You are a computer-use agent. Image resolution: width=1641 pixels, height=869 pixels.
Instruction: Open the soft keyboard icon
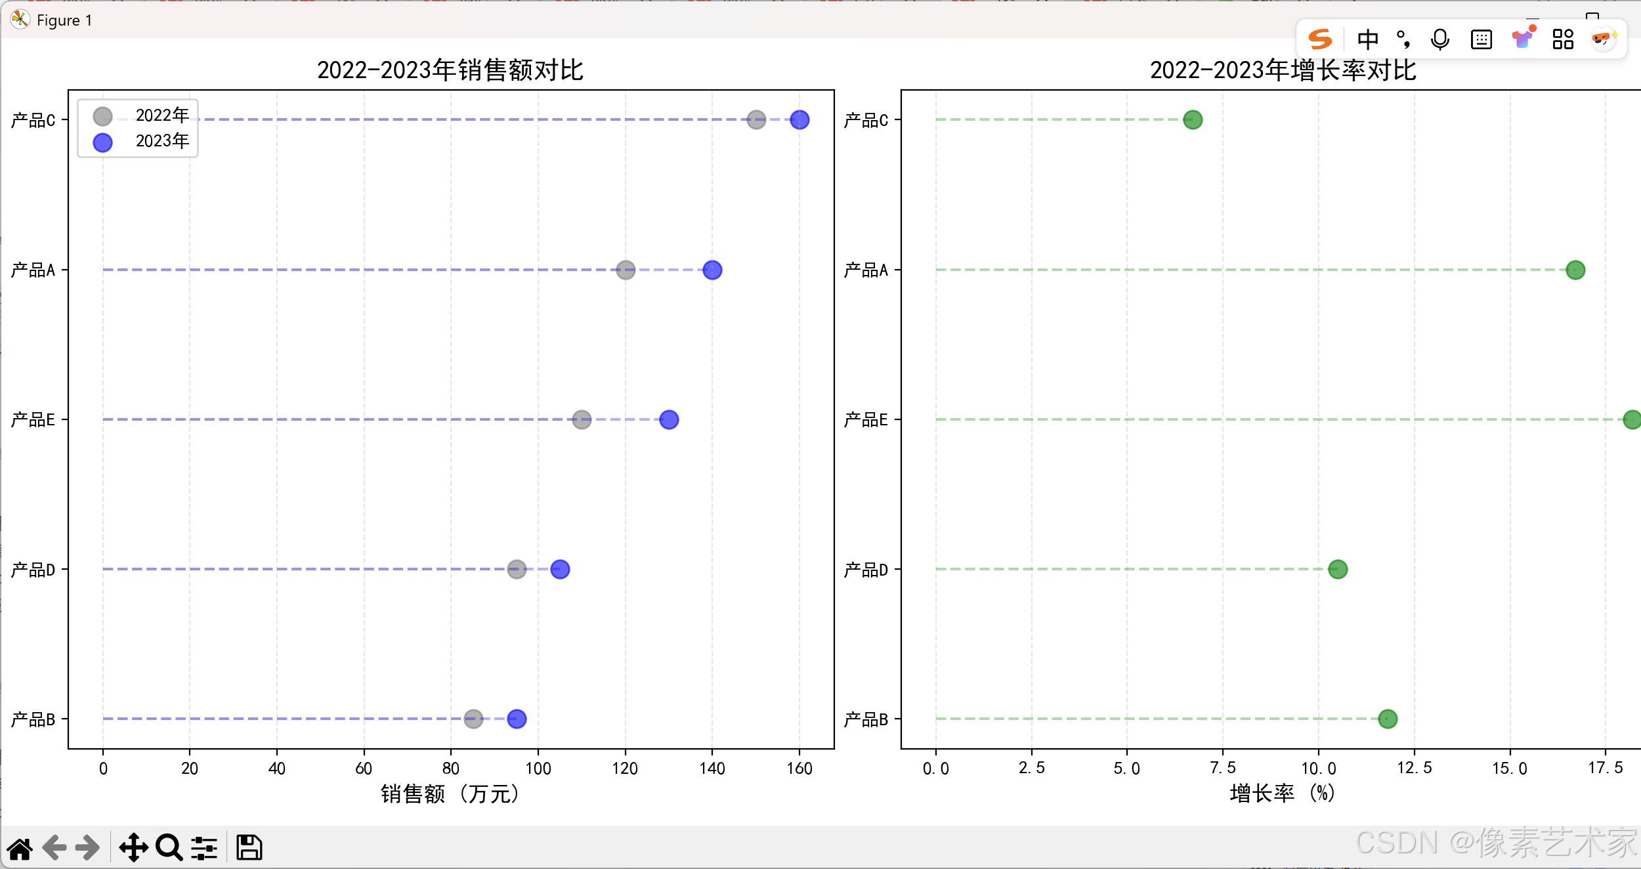(1481, 39)
